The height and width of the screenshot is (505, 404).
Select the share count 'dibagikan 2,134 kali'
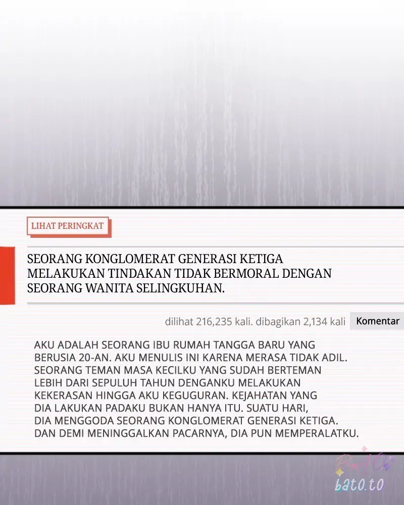(x=300, y=321)
